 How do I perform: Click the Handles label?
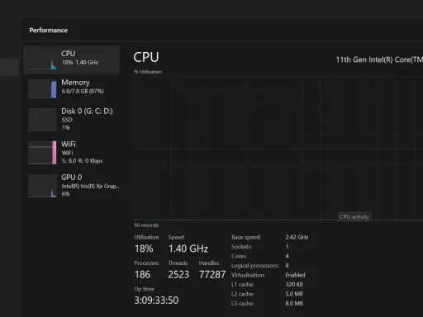click(209, 263)
